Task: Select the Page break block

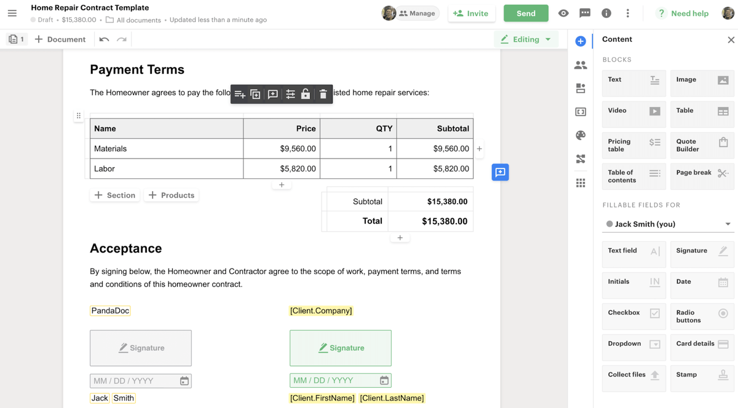Action: (x=702, y=176)
